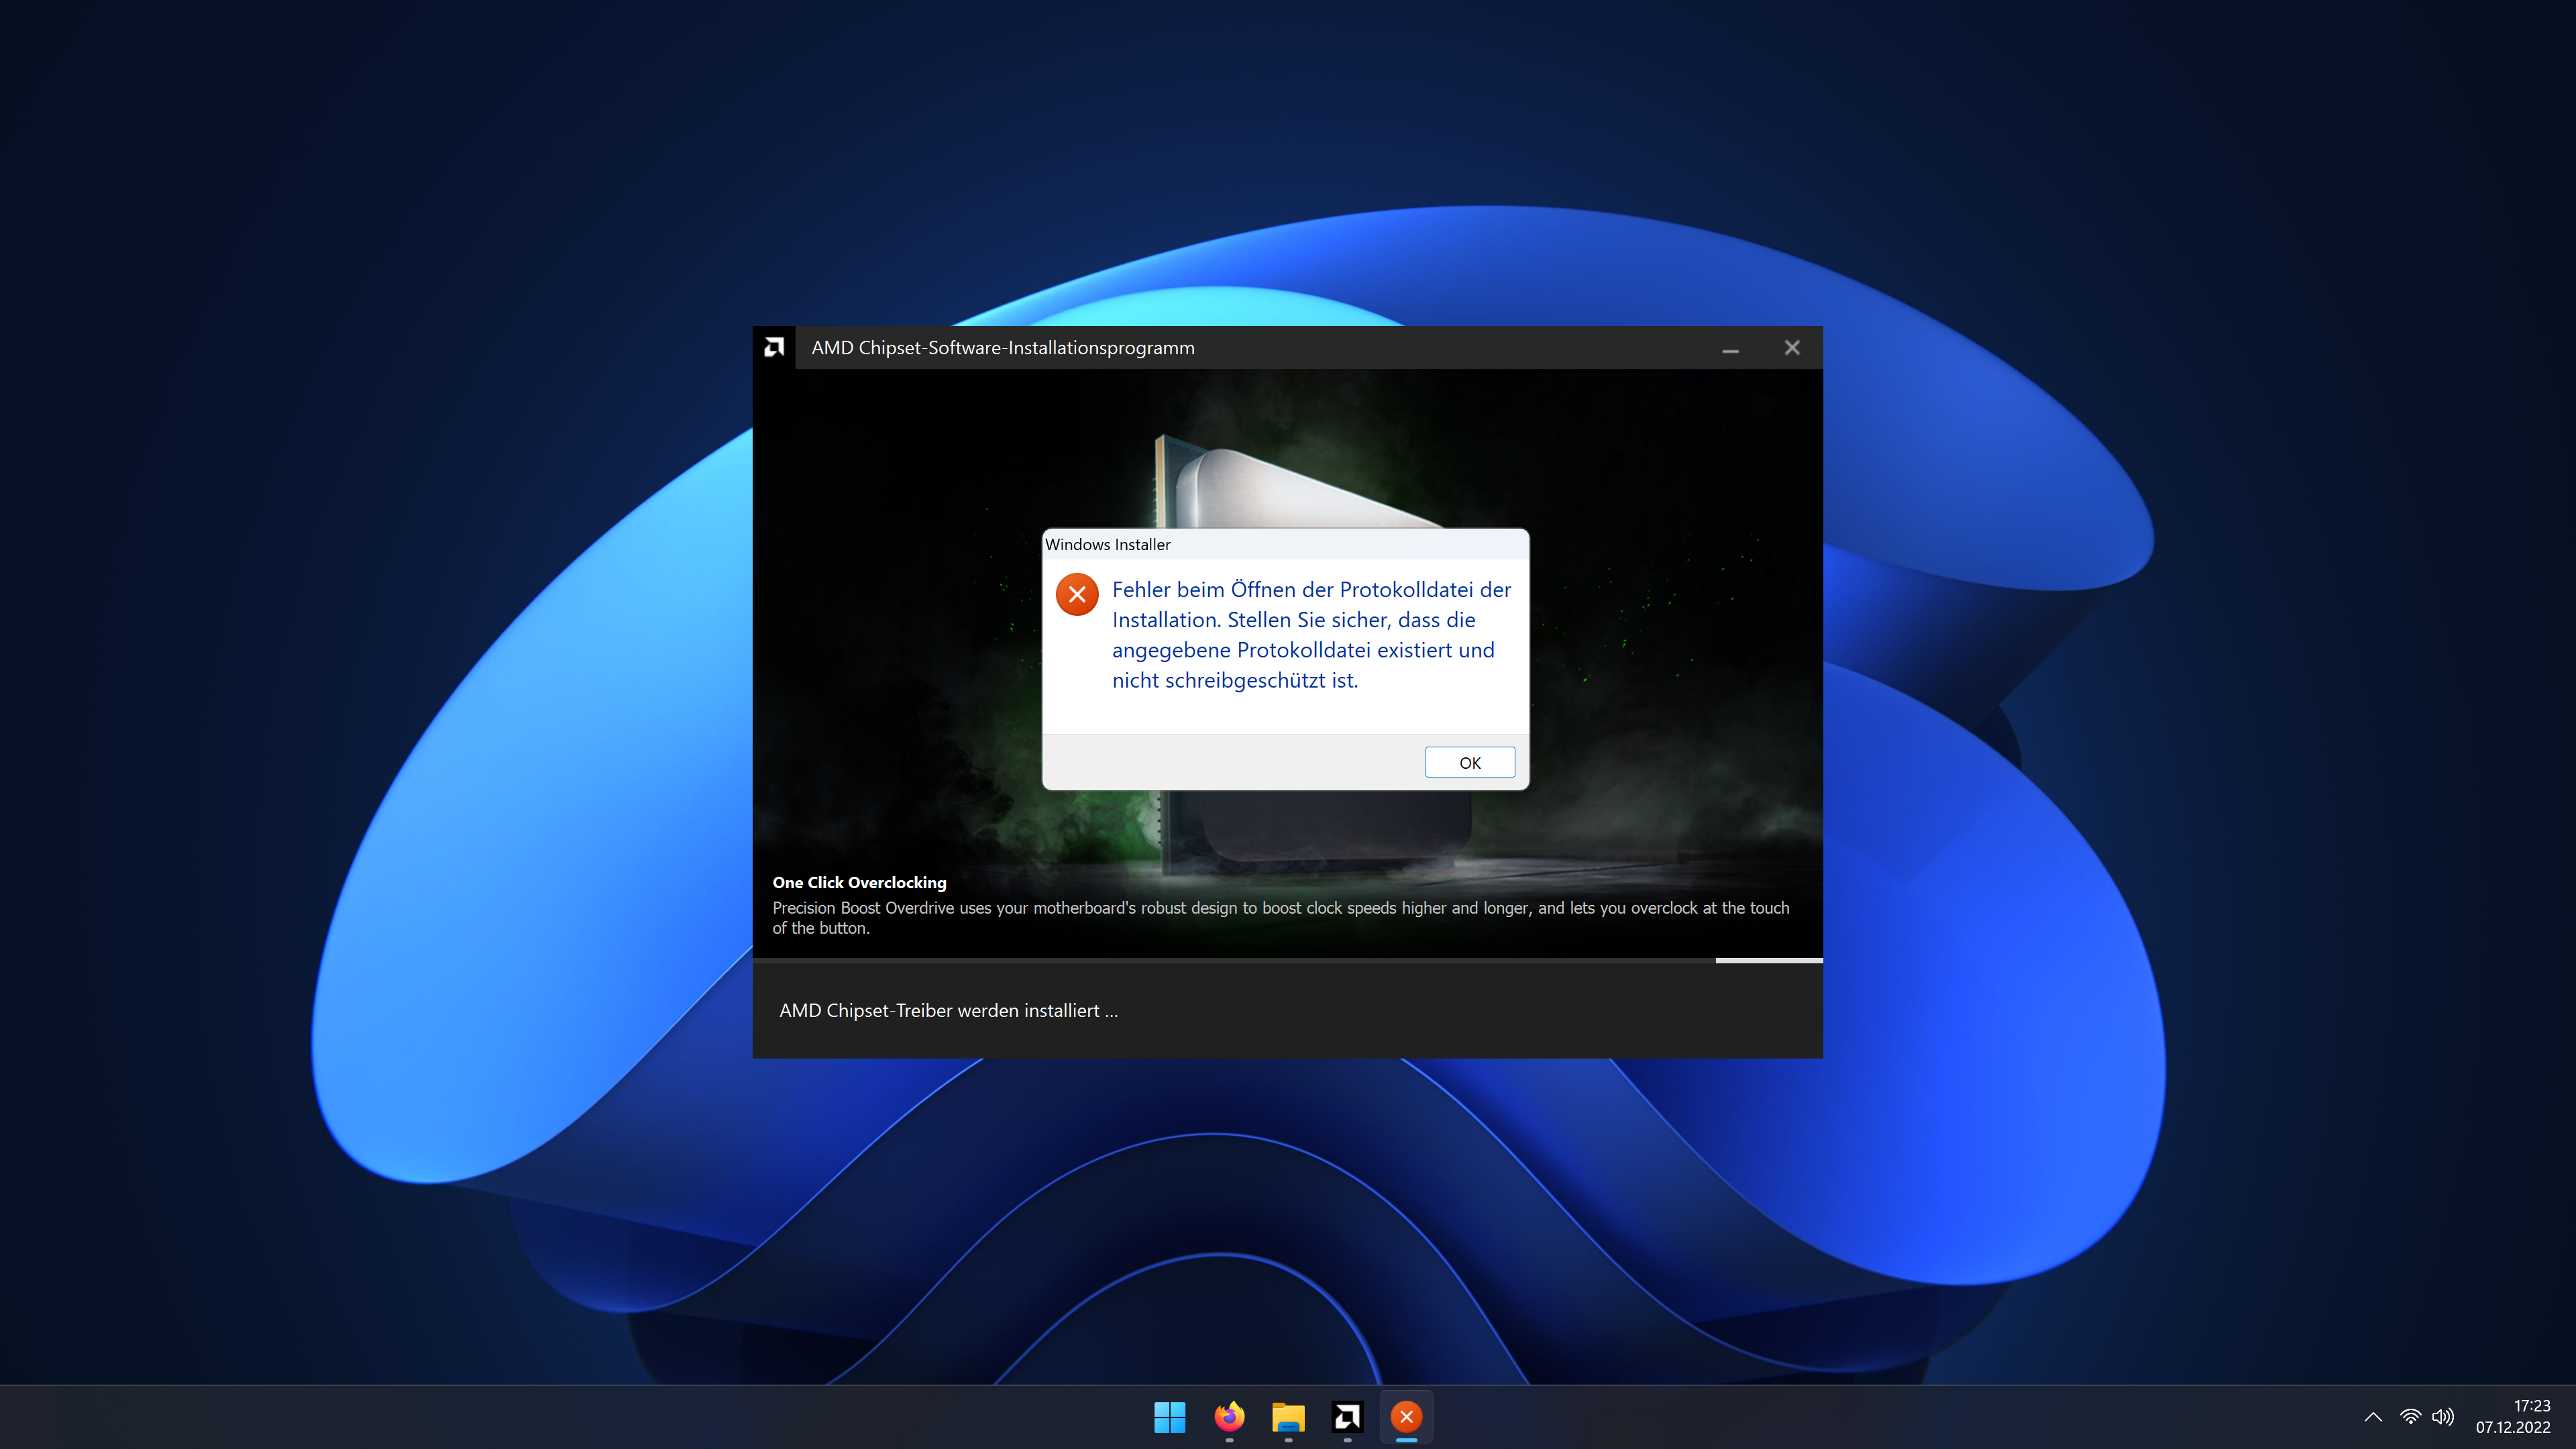
Task: Click OK in the Windows Installer dialog
Action: click(1469, 762)
